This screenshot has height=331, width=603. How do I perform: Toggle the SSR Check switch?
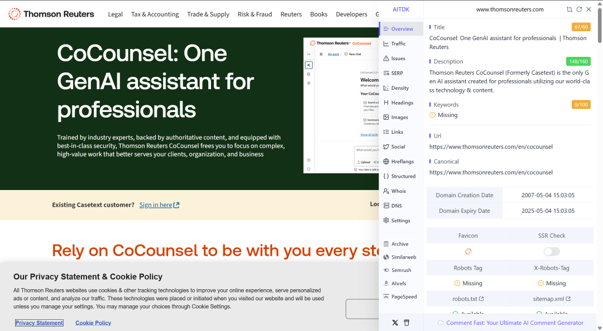[552, 251]
